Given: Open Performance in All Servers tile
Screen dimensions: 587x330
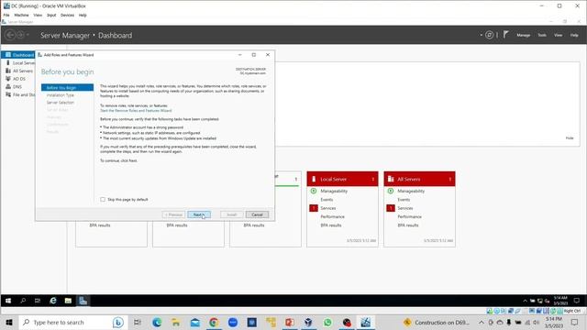Looking at the screenshot, I should coord(410,216).
